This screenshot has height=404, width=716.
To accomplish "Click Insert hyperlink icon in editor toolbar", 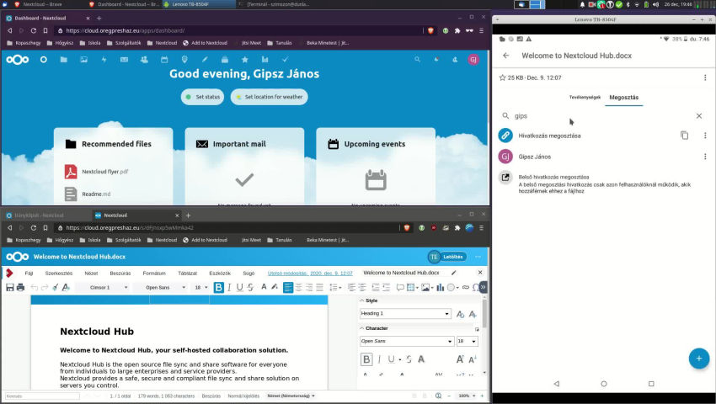I will (466, 287).
